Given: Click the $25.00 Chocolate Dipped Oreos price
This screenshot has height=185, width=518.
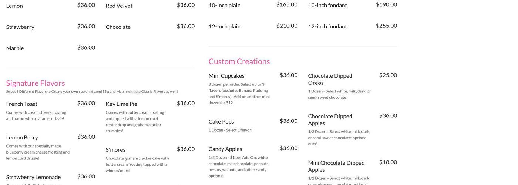Looking at the screenshot, I should (388, 75).
